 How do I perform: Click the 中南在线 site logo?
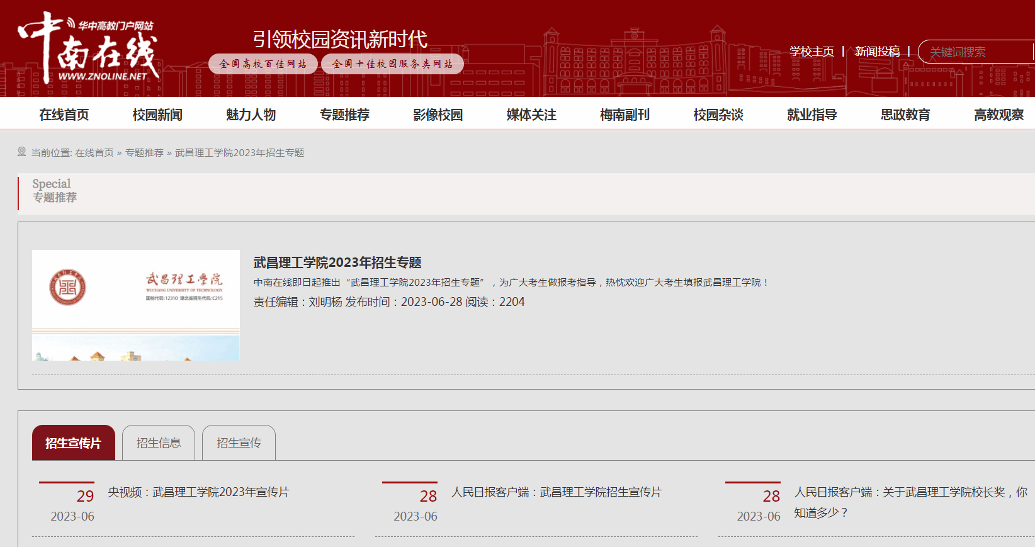click(x=88, y=48)
